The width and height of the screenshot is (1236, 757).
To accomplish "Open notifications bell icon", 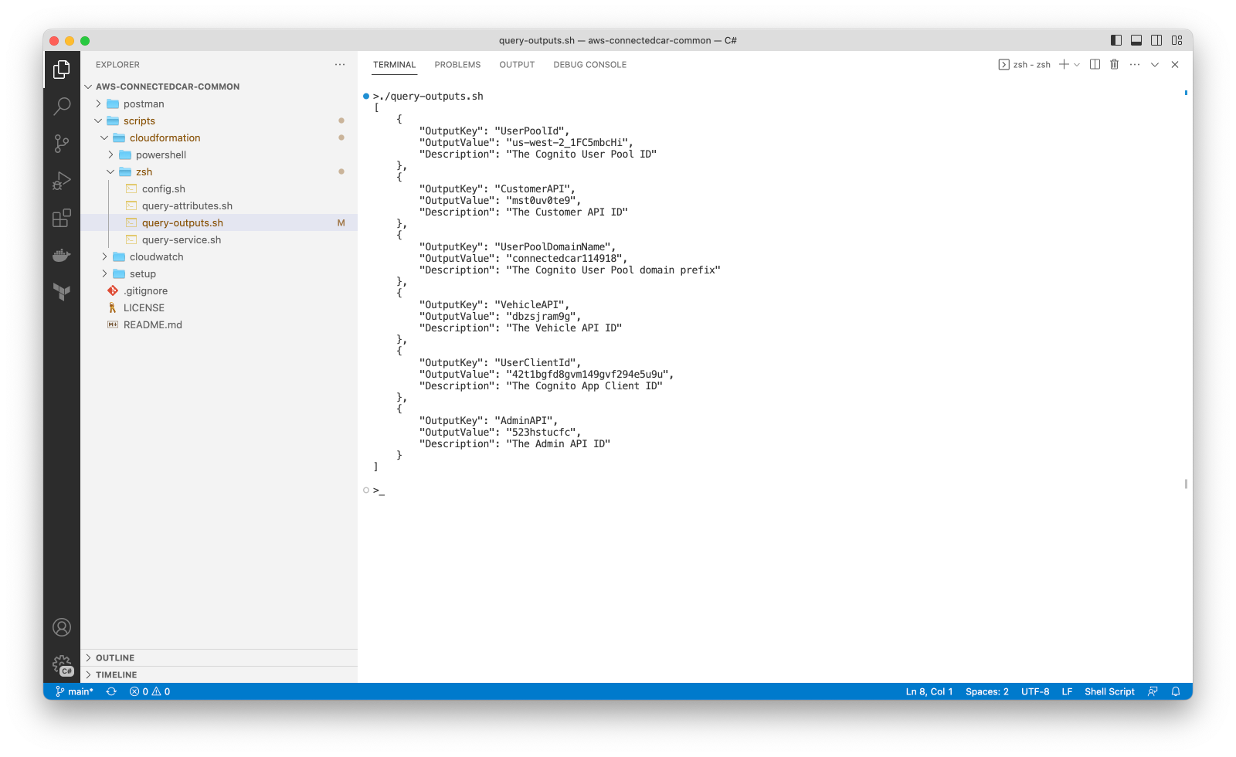I will click(x=1176, y=691).
